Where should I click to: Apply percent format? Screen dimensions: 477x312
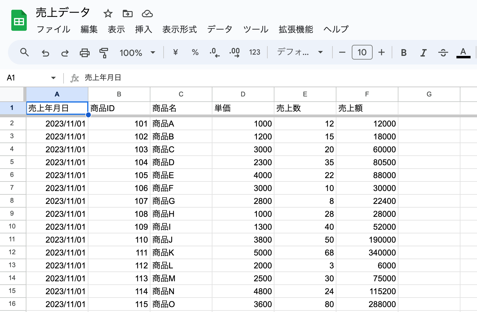click(x=195, y=53)
